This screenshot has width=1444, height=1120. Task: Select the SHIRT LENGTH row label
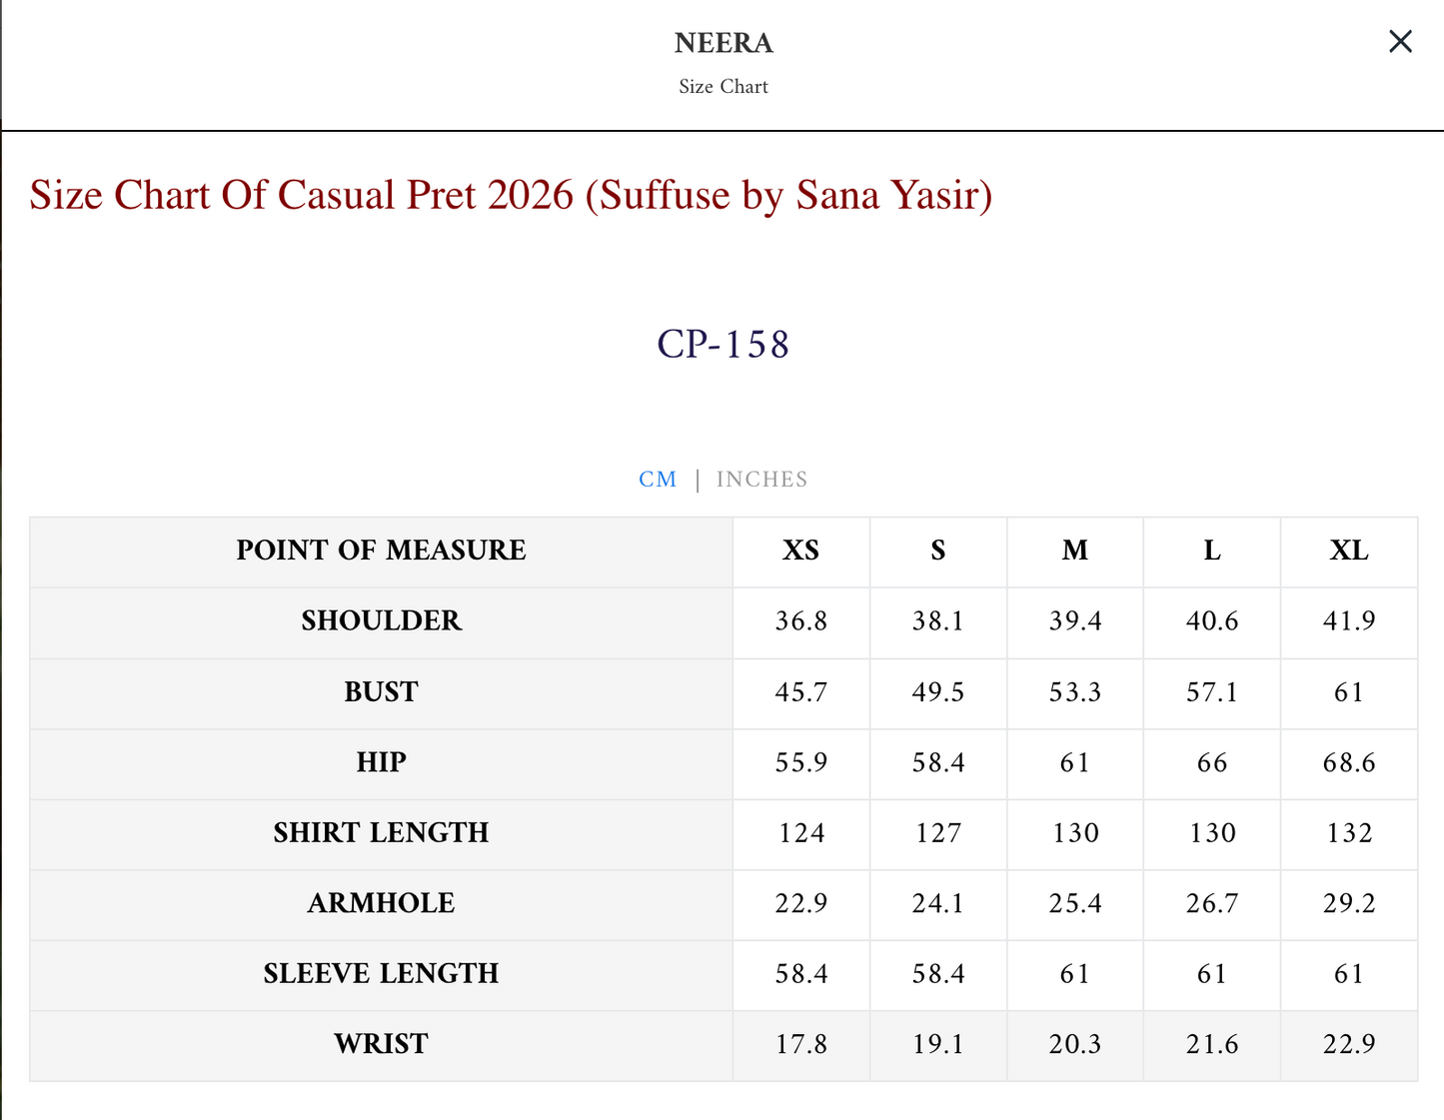point(381,833)
